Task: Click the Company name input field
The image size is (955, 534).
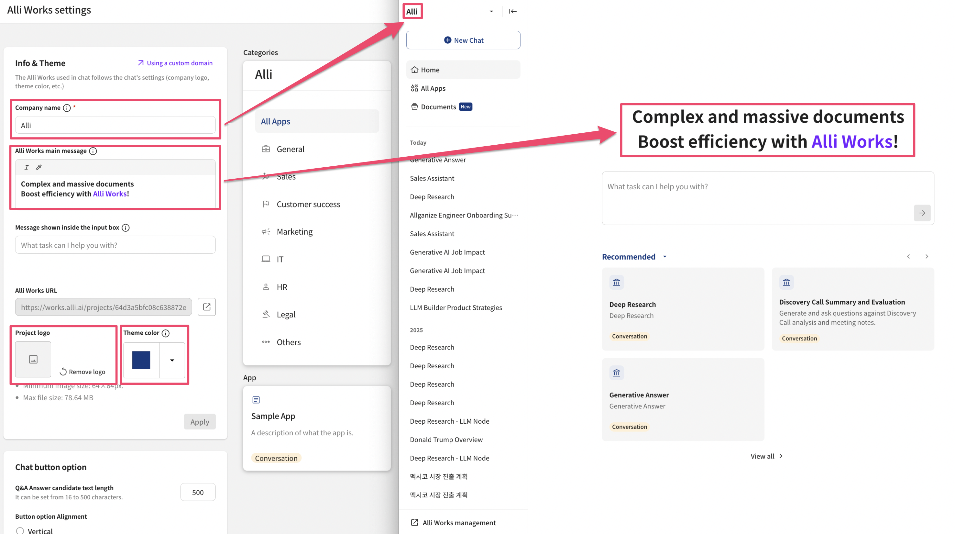Action: tap(115, 125)
